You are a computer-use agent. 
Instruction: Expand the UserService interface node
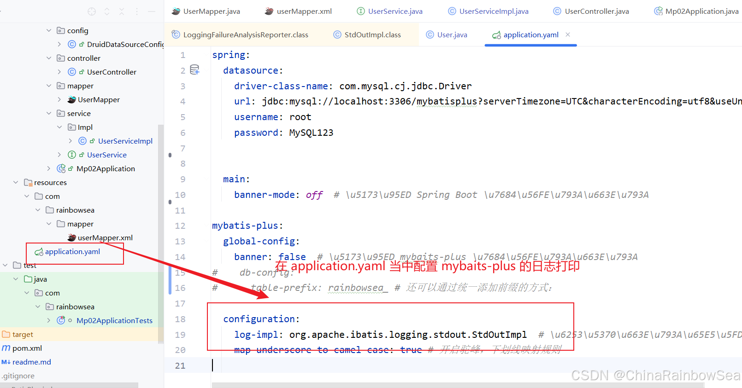click(x=59, y=155)
